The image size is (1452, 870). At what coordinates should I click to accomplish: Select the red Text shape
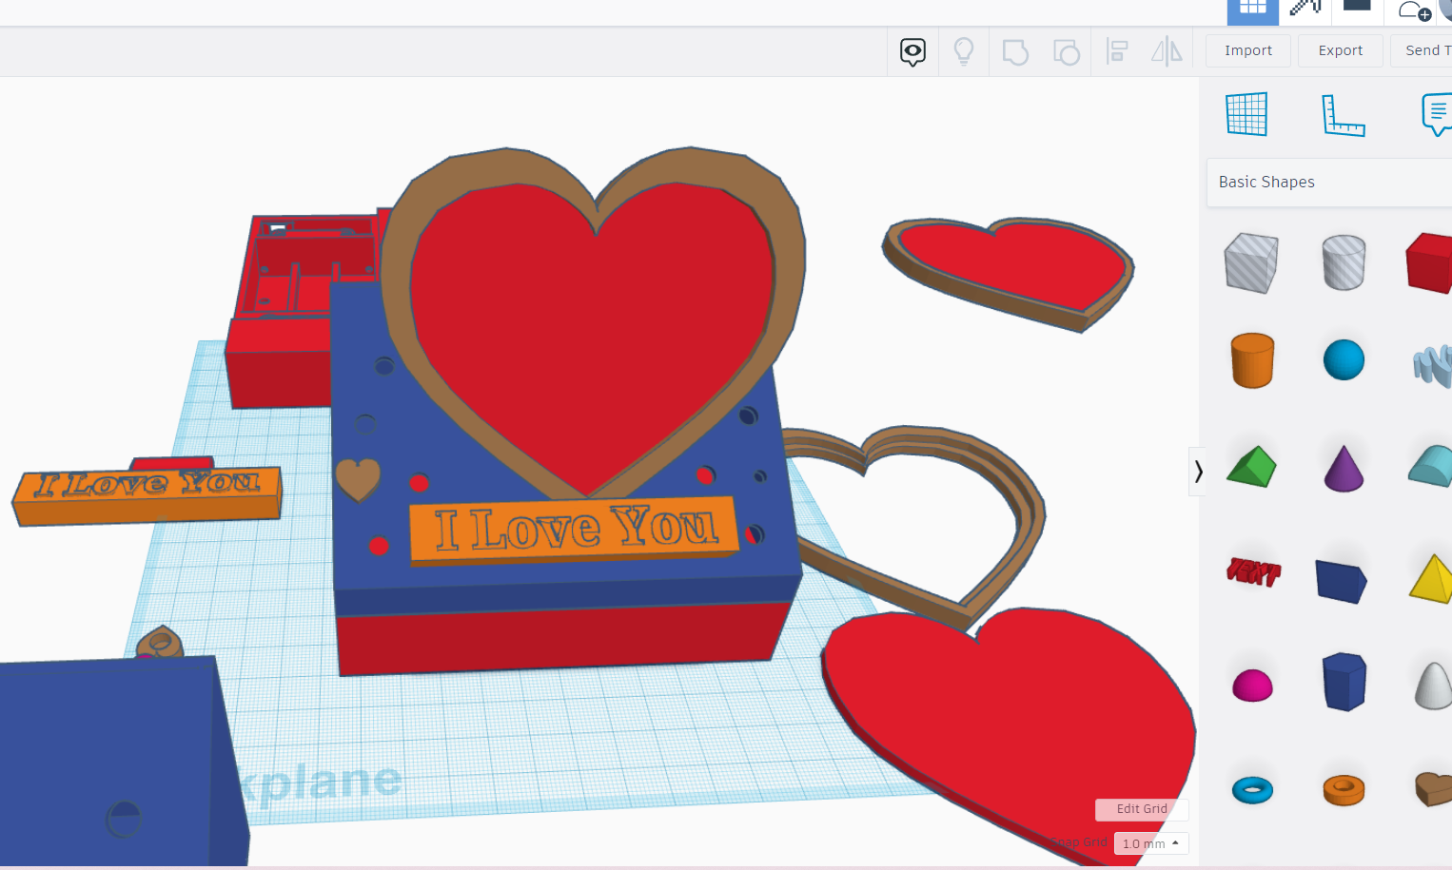[x=1253, y=571]
